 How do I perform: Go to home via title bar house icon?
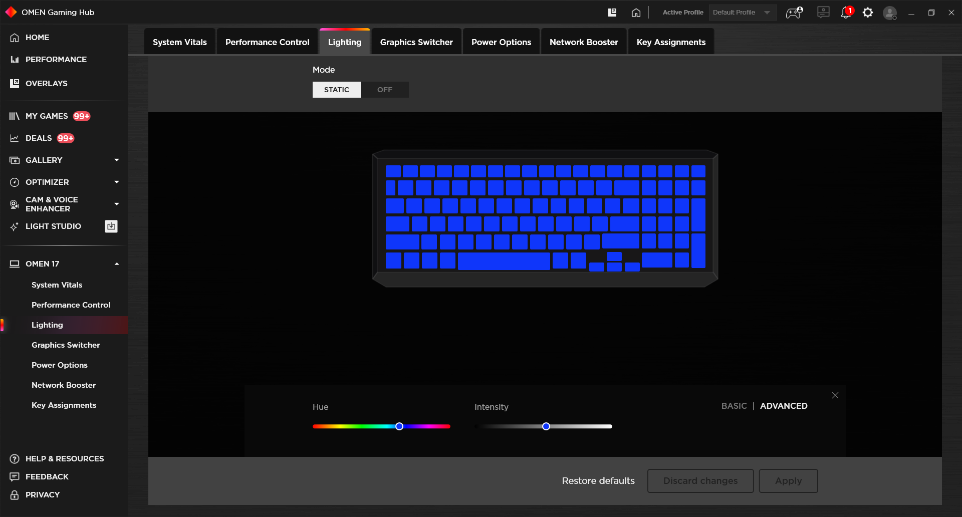[x=636, y=13]
